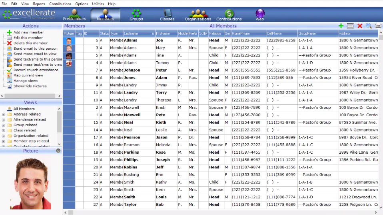The height and width of the screenshot is (215, 383).
Task: Open the Reports menu
Action: [39, 4]
